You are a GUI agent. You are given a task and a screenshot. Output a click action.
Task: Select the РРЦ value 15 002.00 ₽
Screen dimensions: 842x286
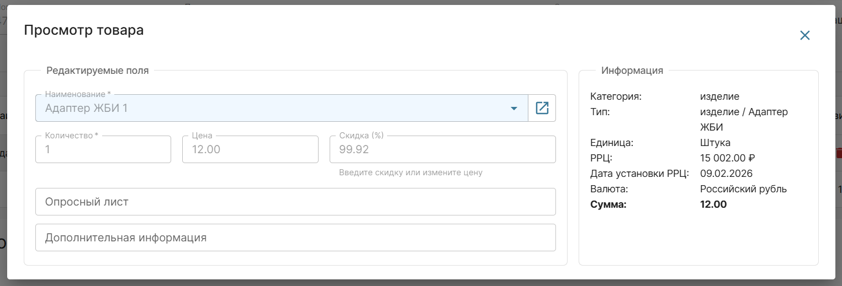[x=727, y=158]
